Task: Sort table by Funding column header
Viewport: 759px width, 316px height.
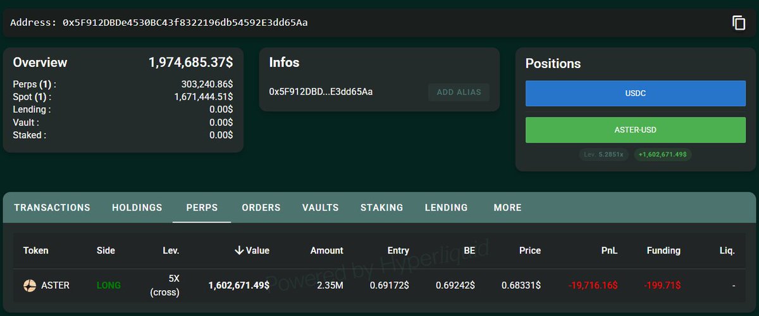Action: 663,250
